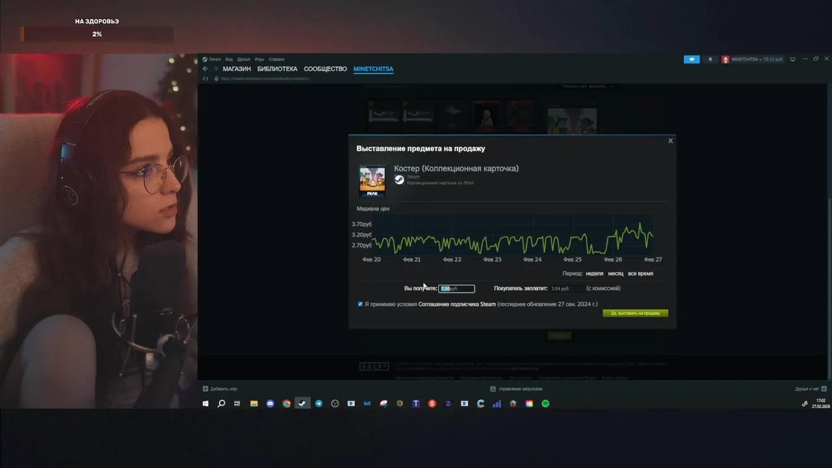Click the 'Вы получите' price input field
832x468 pixels.
coord(456,289)
